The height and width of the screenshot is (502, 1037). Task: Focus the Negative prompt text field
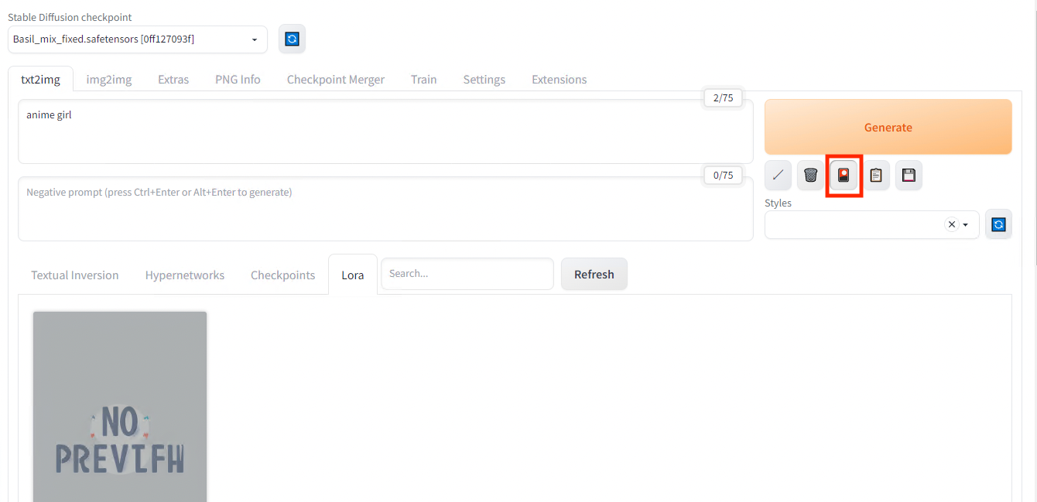[385, 209]
